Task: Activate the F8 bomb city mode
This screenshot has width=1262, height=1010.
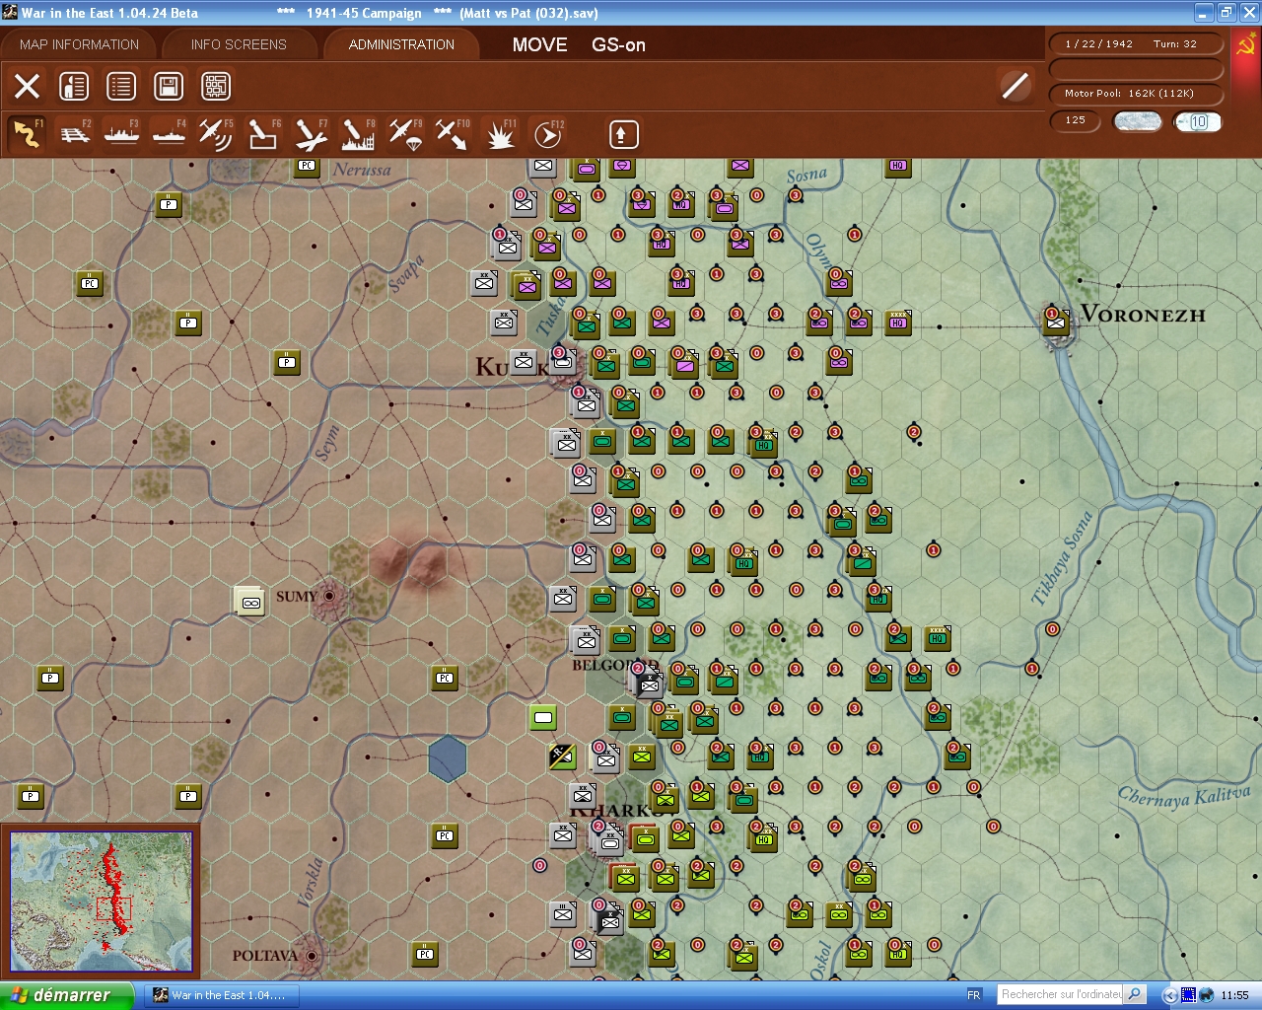Action: pyautogui.click(x=358, y=134)
